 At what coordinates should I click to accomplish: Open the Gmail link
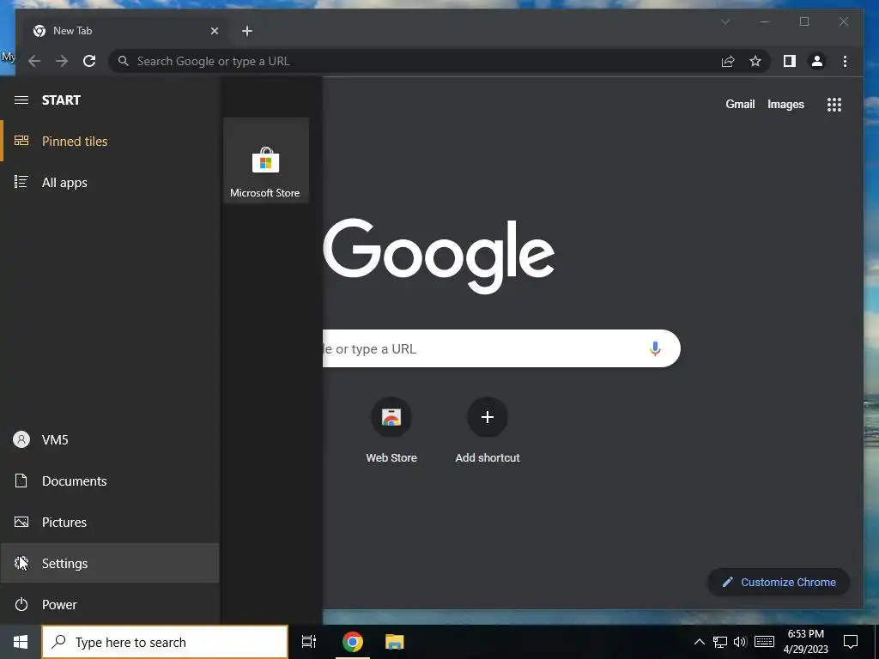(740, 104)
